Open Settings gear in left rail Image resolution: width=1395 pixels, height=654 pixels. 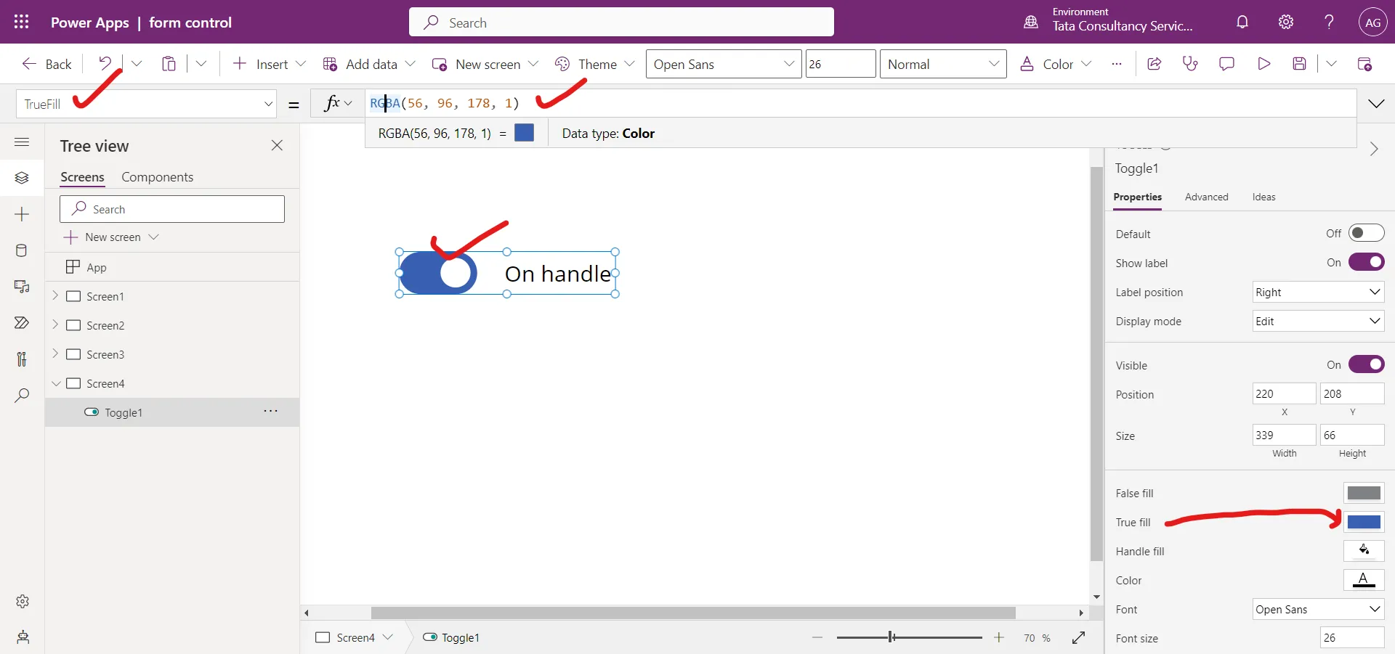click(x=23, y=601)
